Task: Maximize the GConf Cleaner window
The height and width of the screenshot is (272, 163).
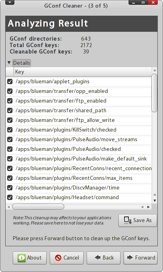Action: coord(143,2)
